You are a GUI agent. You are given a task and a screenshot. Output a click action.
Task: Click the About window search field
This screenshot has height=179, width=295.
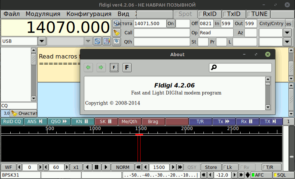point(240,67)
